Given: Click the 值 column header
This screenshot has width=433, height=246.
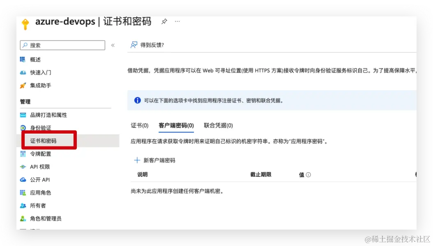Looking at the screenshot, I should pyautogui.click(x=302, y=175).
